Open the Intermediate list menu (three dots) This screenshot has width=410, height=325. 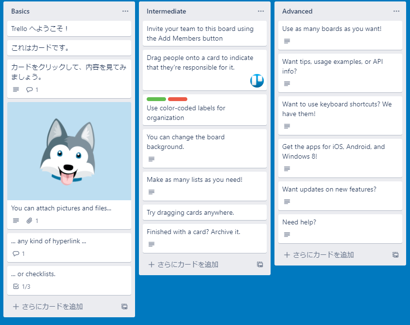(261, 11)
